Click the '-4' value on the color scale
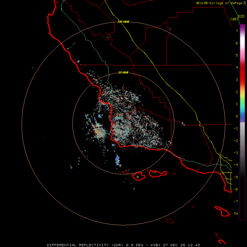The width and height of the screenshot is (247, 247). tap(236, 165)
